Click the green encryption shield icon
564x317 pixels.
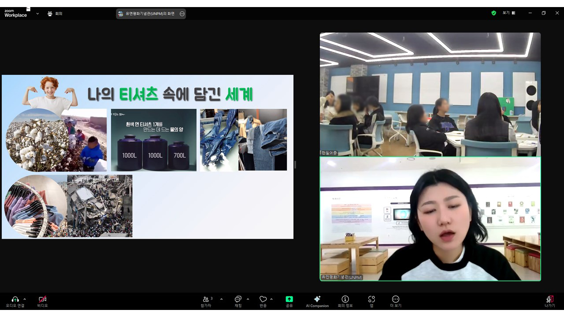click(x=493, y=13)
